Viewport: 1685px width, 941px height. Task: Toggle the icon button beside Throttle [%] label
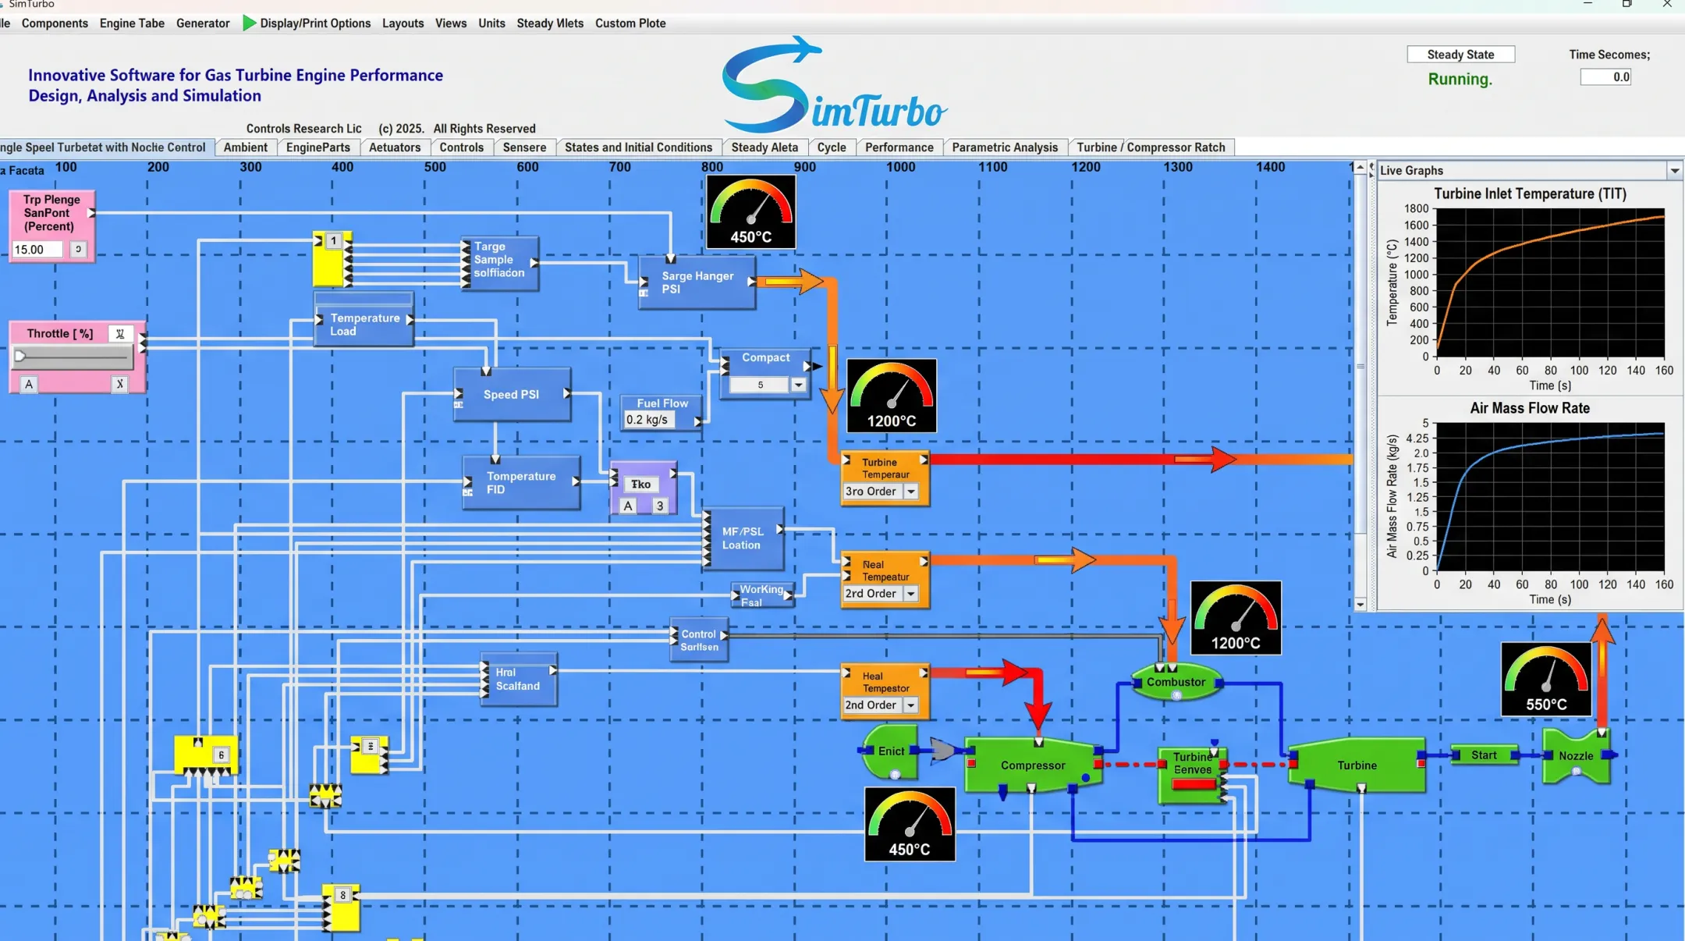coord(119,334)
